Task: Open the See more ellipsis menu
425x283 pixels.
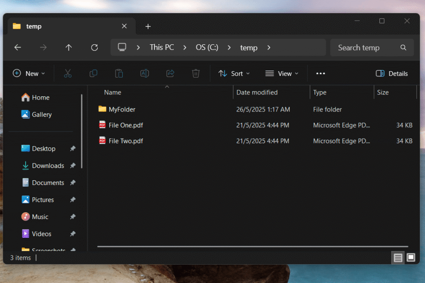Action: point(320,73)
